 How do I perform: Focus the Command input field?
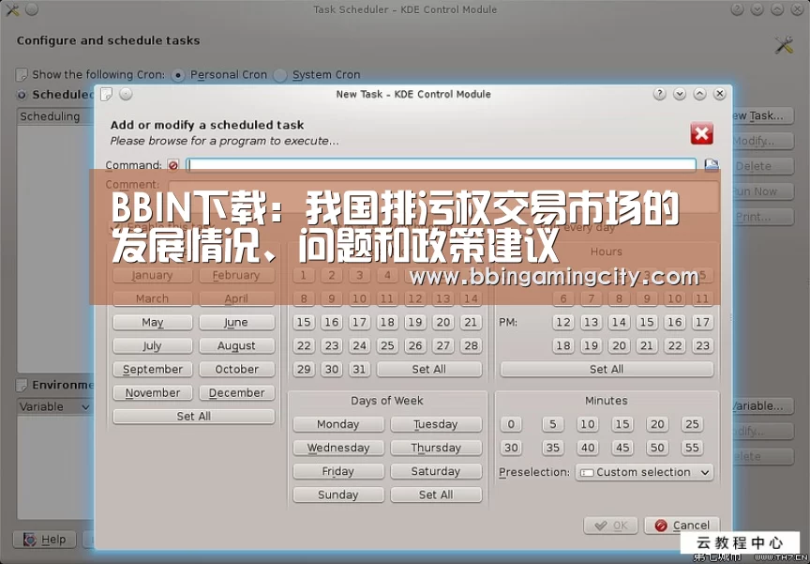(x=442, y=164)
